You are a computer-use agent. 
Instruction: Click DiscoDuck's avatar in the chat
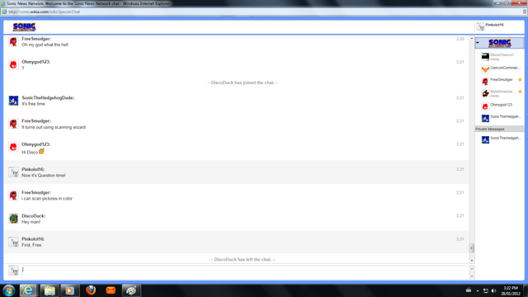pos(13,219)
